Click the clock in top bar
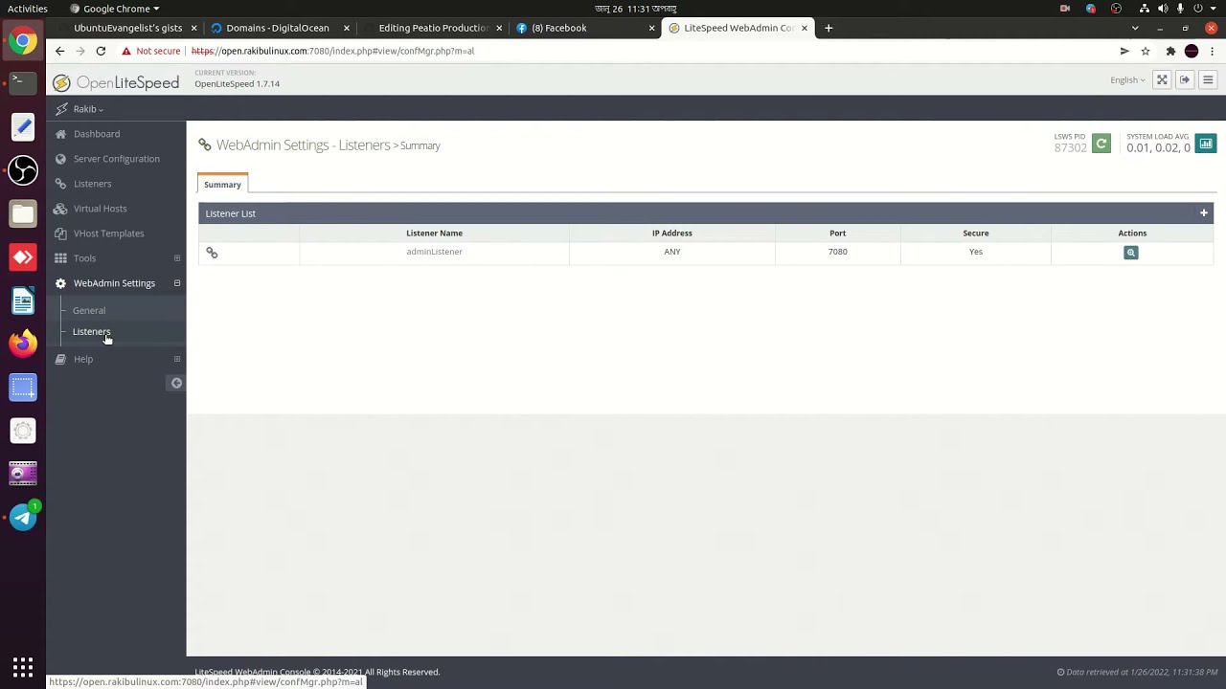Image resolution: width=1226 pixels, height=689 pixels. (635, 9)
